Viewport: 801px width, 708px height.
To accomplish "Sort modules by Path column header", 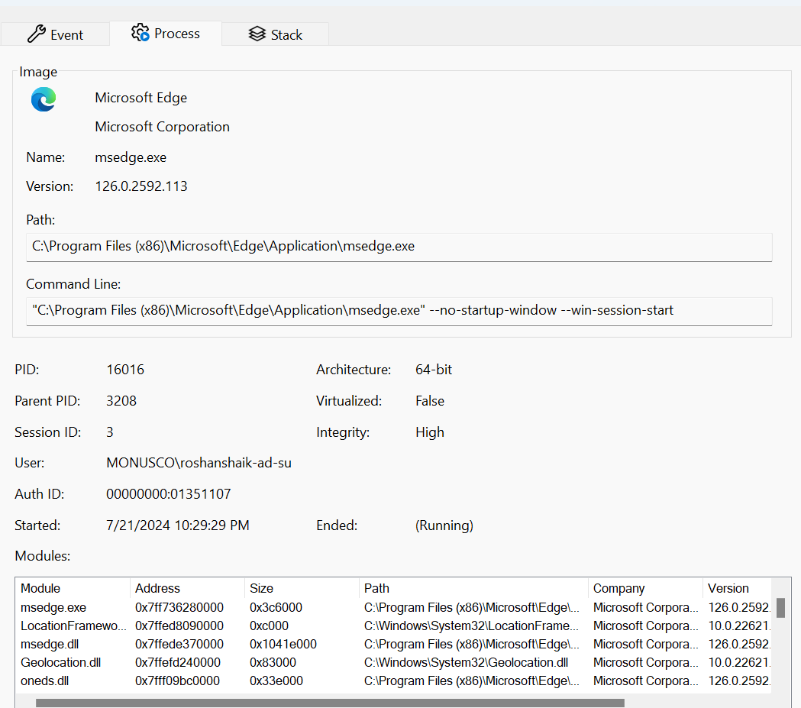I will coord(473,588).
